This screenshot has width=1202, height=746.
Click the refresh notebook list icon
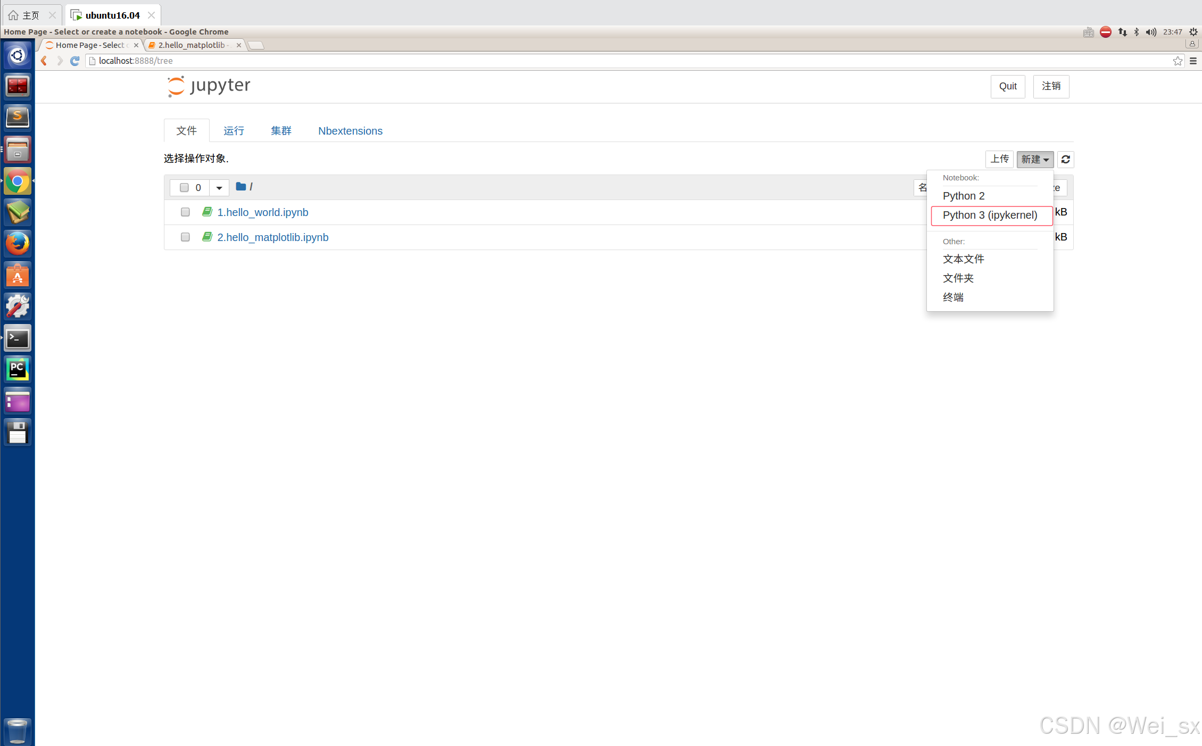coord(1065,159)
